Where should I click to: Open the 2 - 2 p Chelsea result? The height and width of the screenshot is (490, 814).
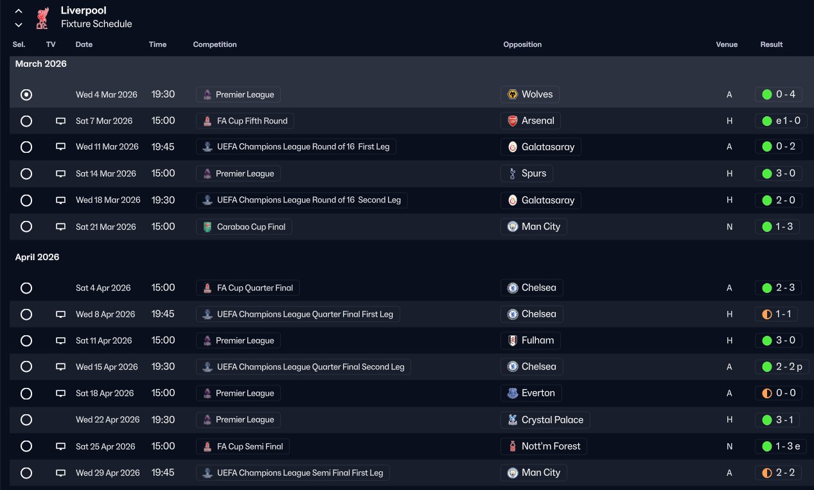(782, 367)
